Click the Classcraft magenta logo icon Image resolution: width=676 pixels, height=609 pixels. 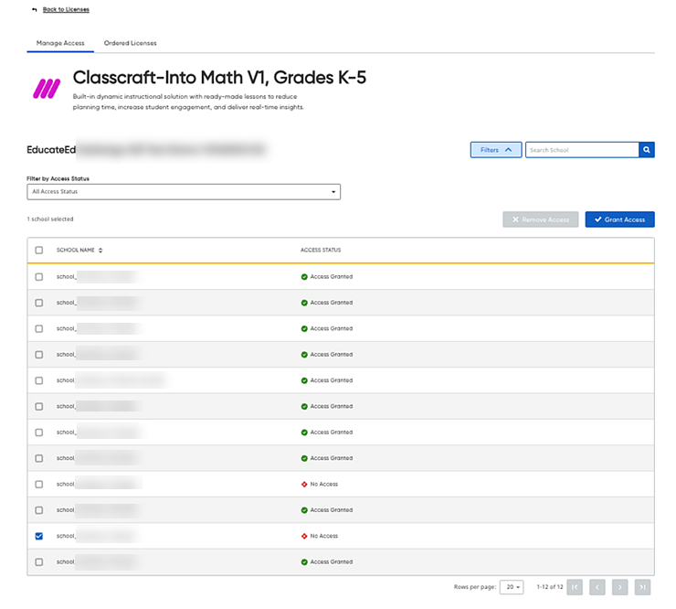point(47,89)
